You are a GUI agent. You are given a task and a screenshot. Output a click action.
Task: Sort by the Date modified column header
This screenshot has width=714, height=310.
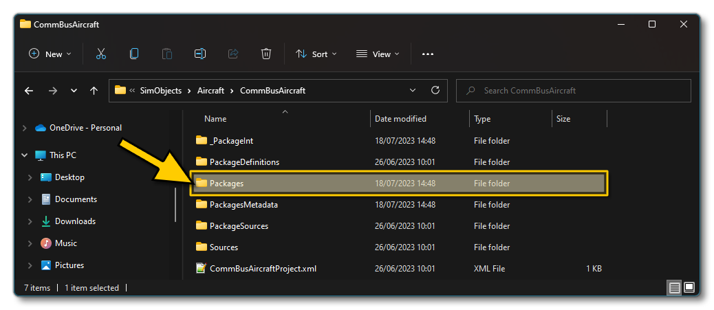(400, 119)
